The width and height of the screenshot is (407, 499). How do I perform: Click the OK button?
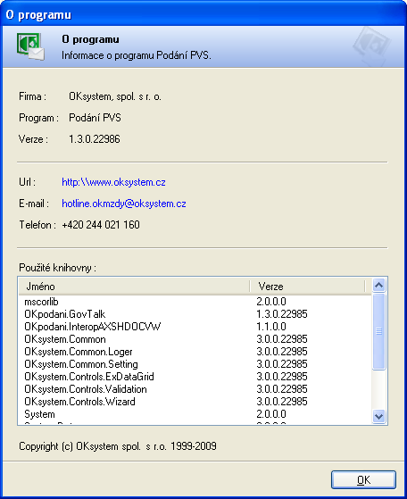point(363,479)
